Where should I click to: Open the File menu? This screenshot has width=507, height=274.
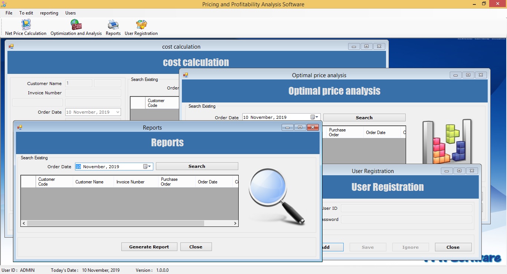pos(9,13)
